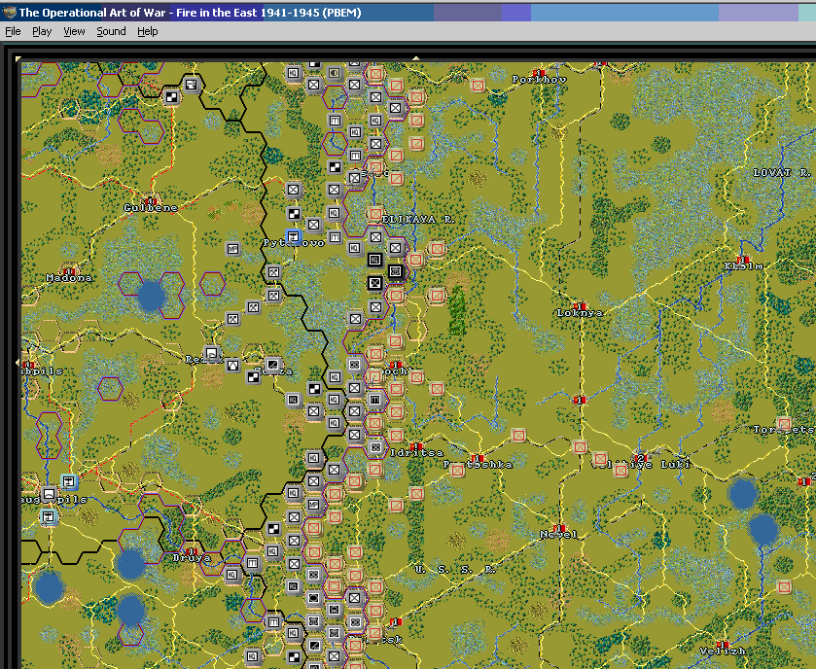Select the black-highlighted HQ unit counter
The image size is (816, 669).
click(x=375, y=260)
